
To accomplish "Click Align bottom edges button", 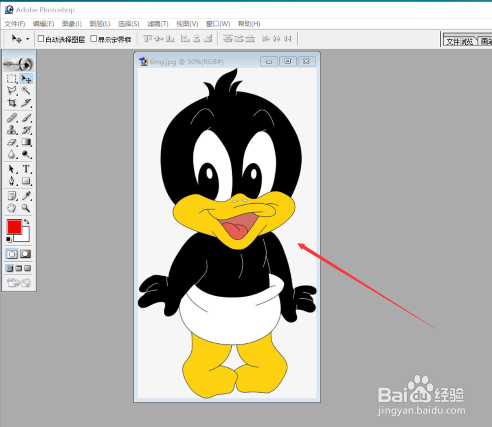I will tap(170, 38).
